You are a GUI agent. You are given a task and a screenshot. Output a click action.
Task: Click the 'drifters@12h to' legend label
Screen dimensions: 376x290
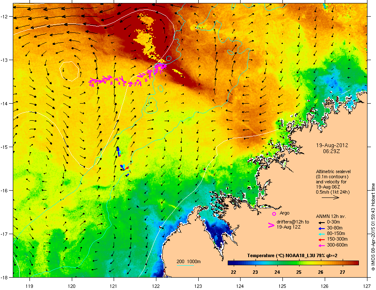[293, 222]
